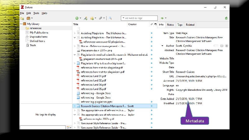Select the references collection
Viewport: 249px width, 140px height.
(36, 28)
